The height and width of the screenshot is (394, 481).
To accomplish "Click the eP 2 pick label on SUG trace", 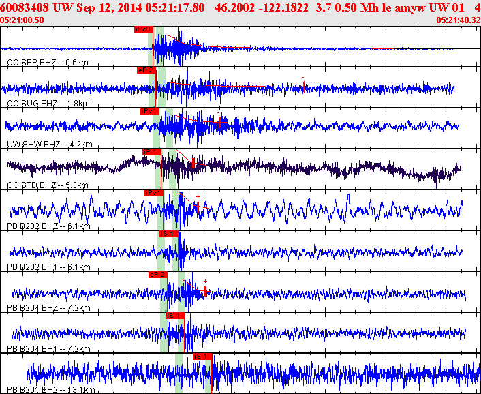I will [x=146, y=70].
